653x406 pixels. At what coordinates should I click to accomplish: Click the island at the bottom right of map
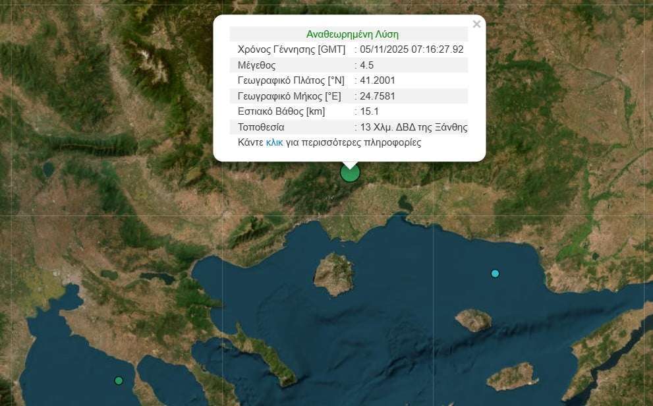pyautogui.click(x=513, y=376)
